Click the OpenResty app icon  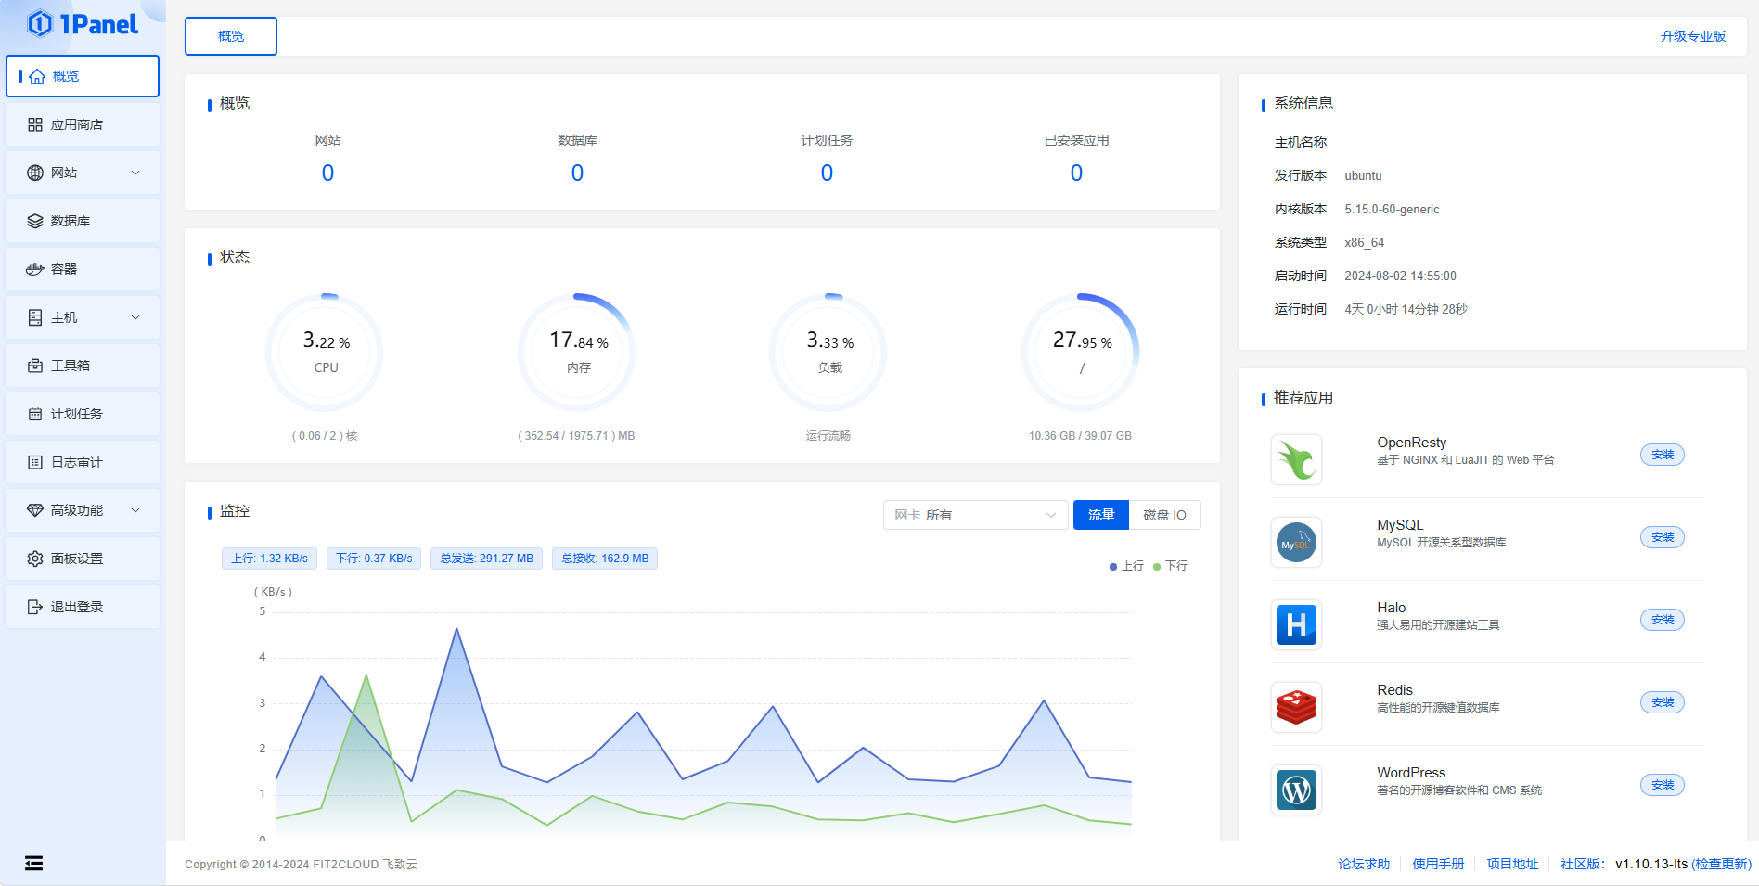click(x=1296, y=459)
